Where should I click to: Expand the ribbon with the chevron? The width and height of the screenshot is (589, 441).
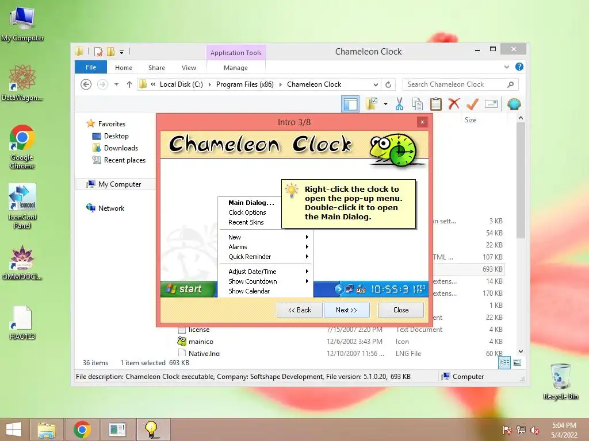[506, 67]
